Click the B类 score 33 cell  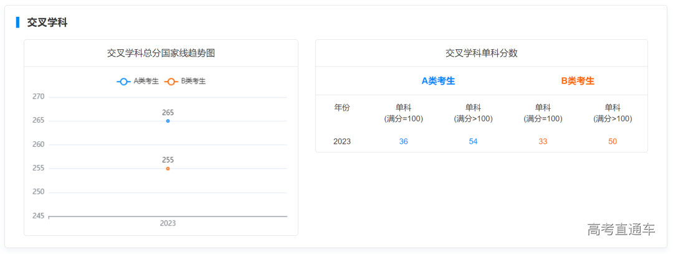(x=543, y=141)
